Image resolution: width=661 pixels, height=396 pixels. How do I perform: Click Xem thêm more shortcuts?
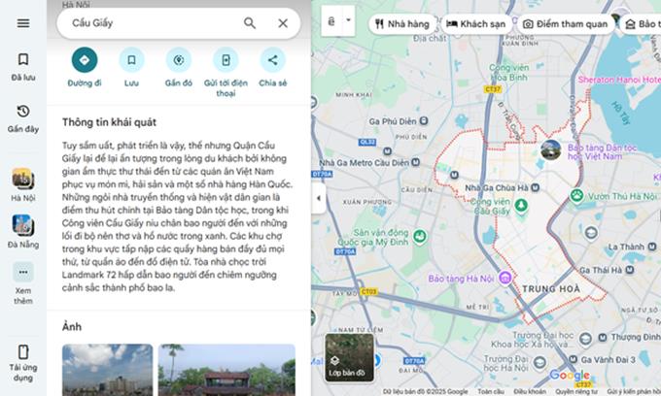23,283
